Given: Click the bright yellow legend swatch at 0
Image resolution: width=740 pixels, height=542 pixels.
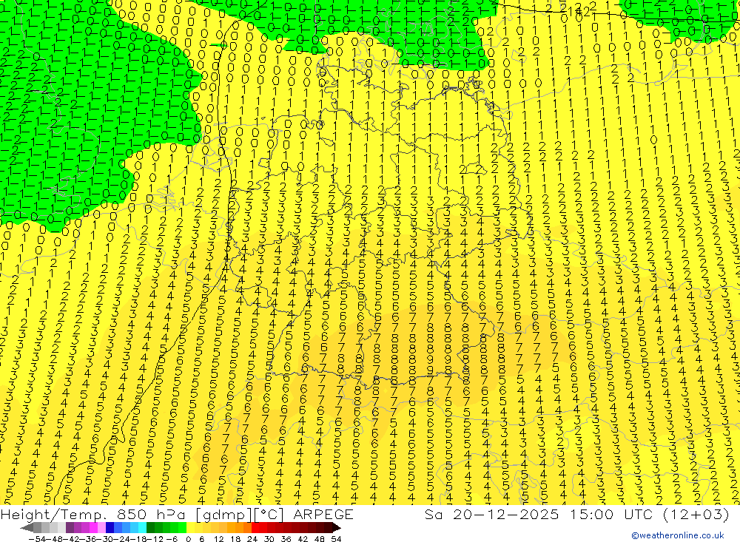Looking at the screenshot, I should (x=190, y=527).
